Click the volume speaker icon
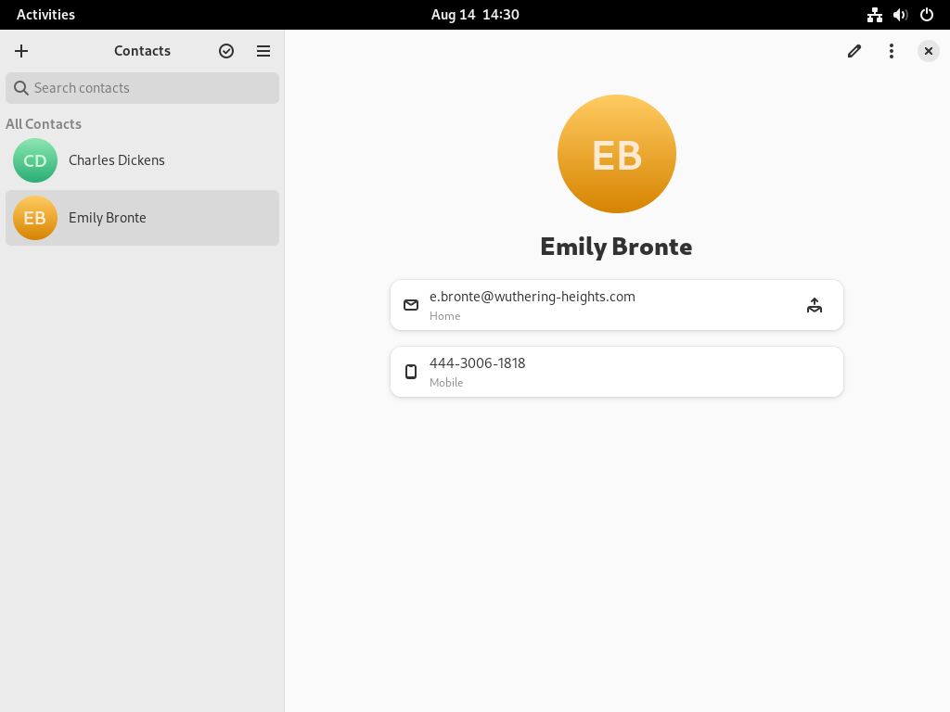The height and width of the screenshot is (712, 950). pos(900,15)
